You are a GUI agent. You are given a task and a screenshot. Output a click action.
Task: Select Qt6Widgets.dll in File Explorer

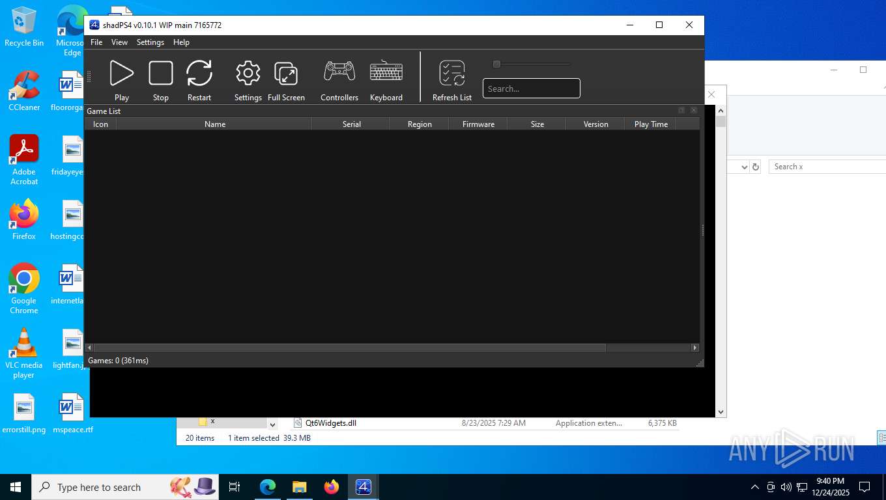pyautogui.click(x=331, y=423)
